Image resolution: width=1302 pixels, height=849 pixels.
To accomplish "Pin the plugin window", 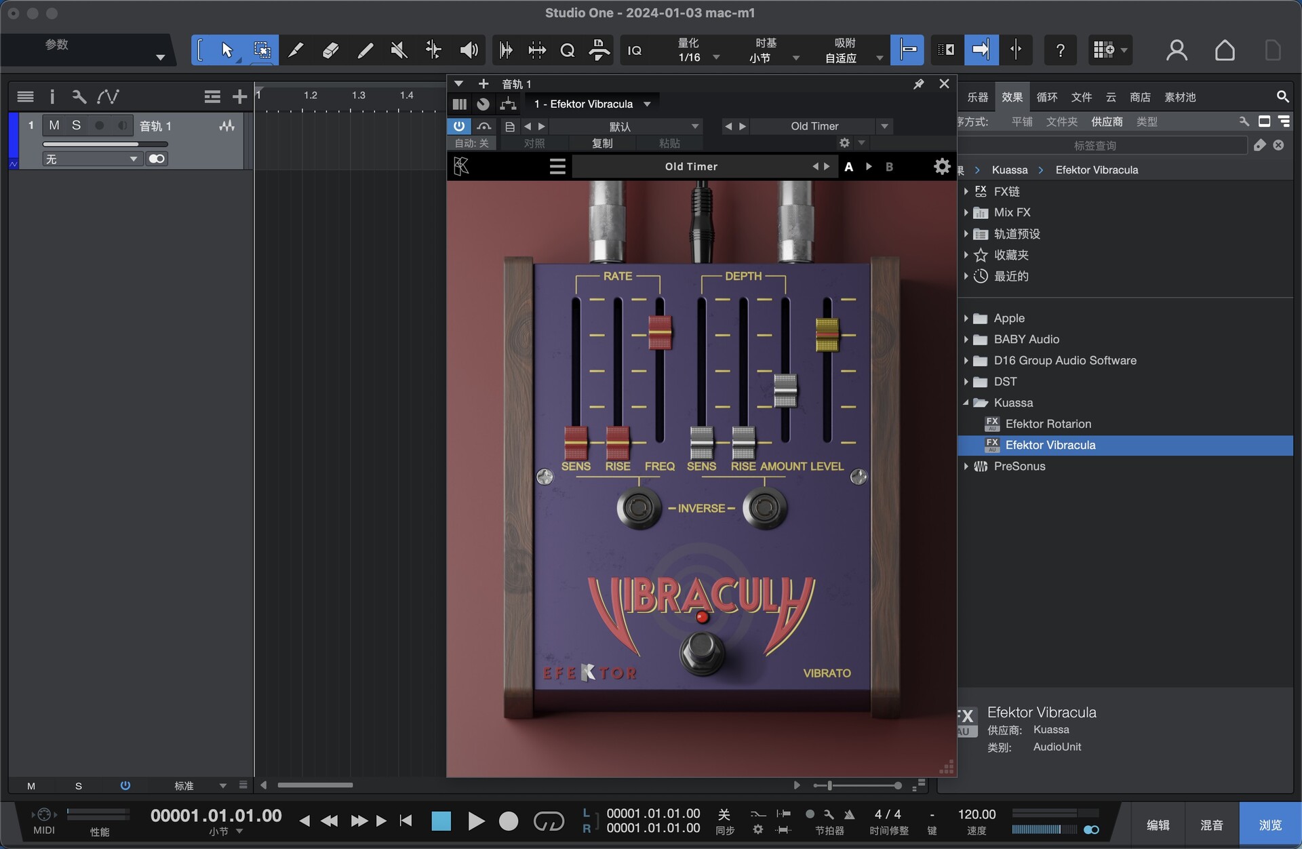I will pos(919,84).
